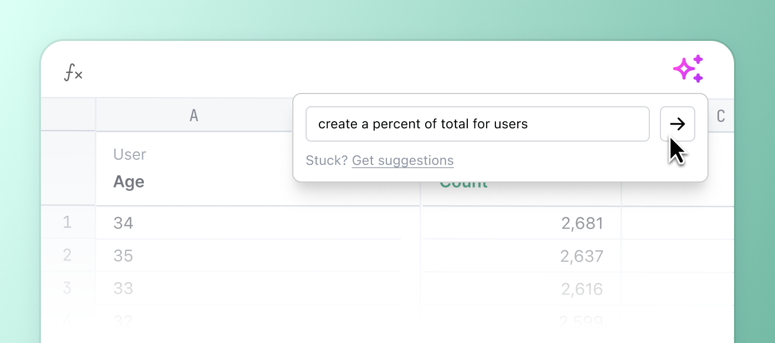Click the empty column C cell in row 1

tap(678, 223)
